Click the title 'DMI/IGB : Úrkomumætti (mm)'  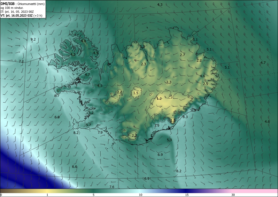pos(23,4)
